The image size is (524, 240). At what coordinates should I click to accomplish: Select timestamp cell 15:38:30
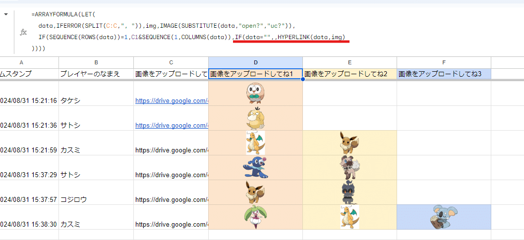(29, 217)
